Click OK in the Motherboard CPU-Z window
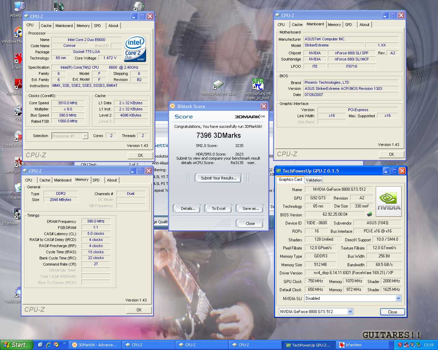This screenshot has width=438, height=350. 391,154
